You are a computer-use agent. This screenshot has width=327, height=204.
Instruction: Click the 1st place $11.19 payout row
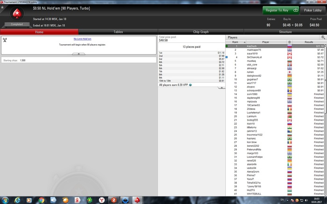click(x=192, y=53)
